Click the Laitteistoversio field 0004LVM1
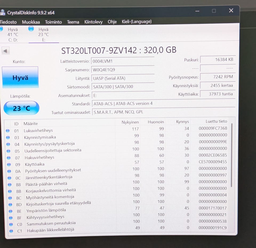This screenshot has width=256, height=248. pos(123,61)
